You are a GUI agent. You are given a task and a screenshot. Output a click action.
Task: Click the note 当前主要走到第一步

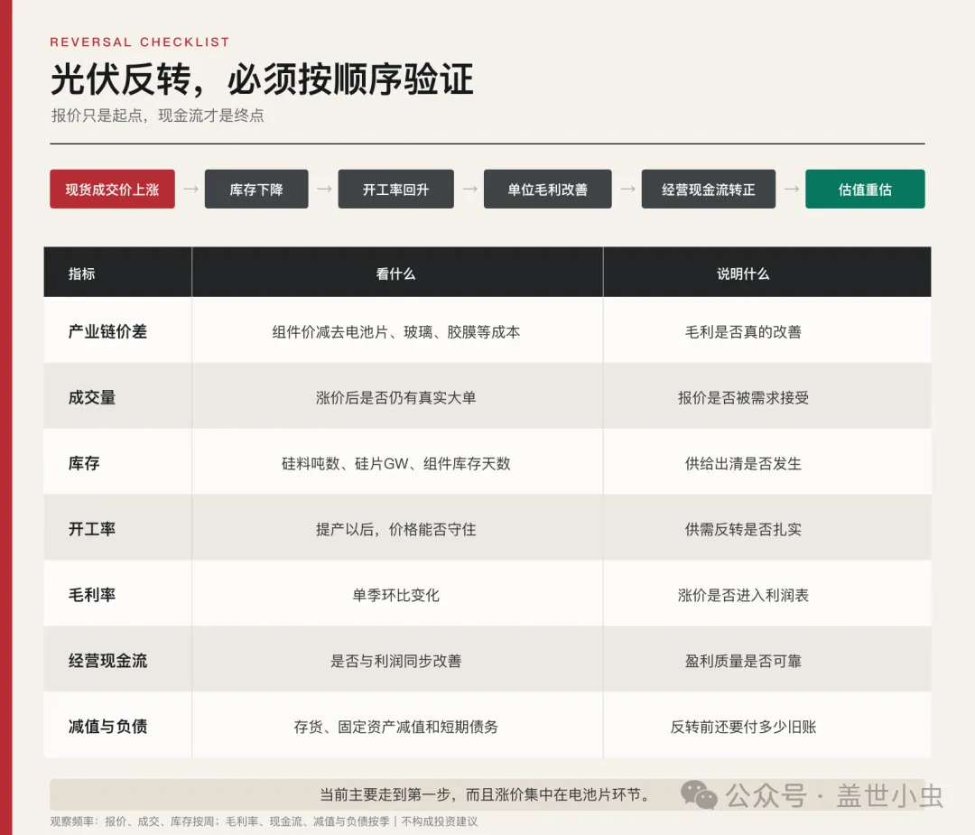pyautogui.click(x=487, y=794)
